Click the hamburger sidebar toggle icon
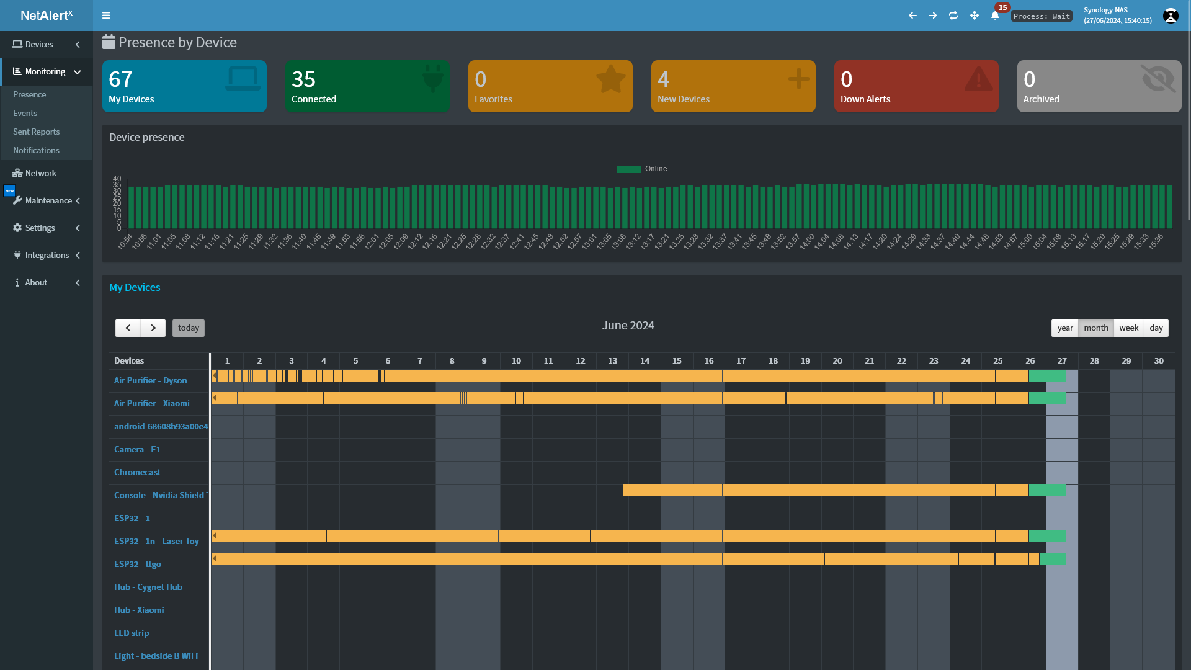 (x=106, y=16)
